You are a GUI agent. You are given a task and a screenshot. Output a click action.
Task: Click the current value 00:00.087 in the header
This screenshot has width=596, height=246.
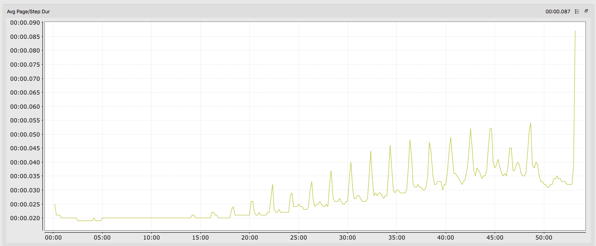[x=558, y=12]
